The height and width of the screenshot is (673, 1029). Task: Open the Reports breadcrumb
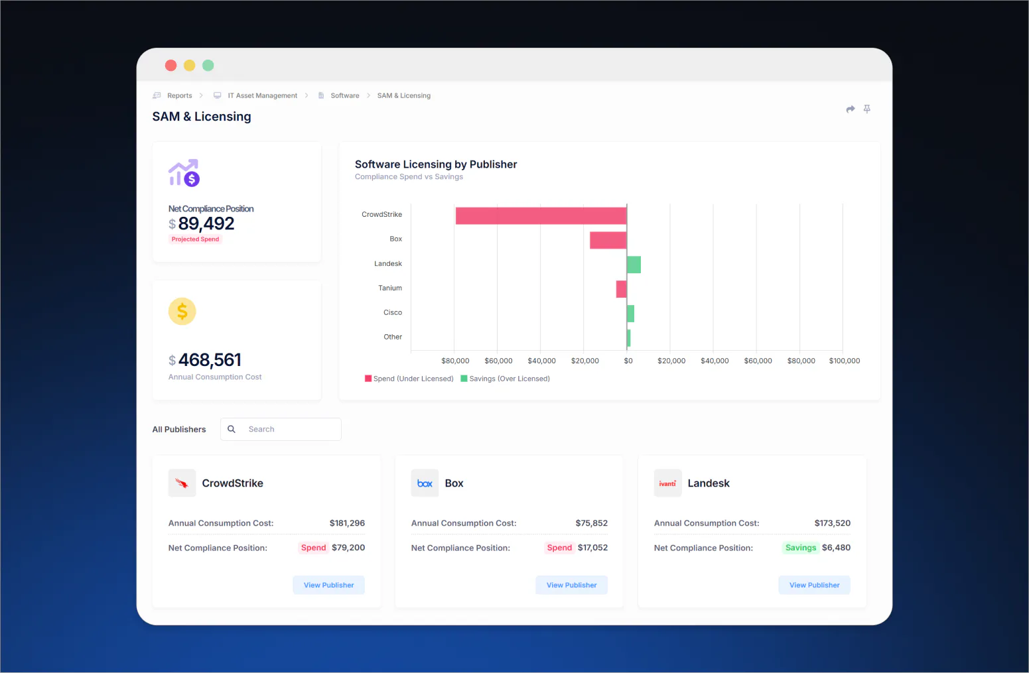[x=180, y=95]
